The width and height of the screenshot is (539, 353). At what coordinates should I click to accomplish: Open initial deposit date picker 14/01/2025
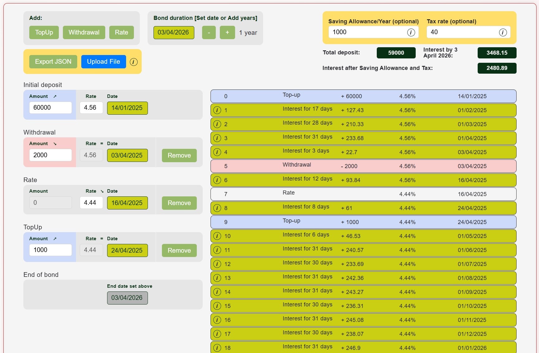point(127,108)
